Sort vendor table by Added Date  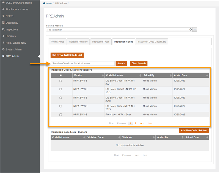click(207, 75)
